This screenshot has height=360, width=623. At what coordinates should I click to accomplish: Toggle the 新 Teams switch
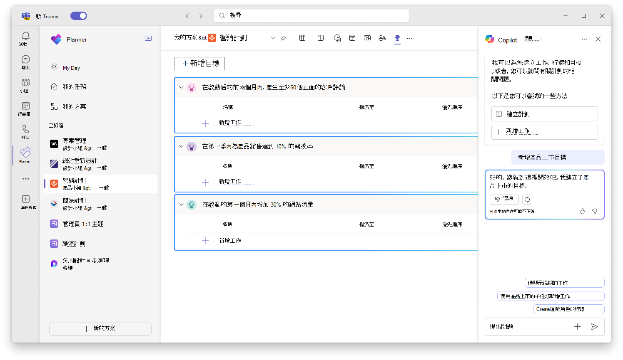79,16
